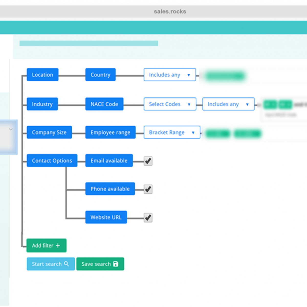The width and height of the screenshot is (307, 307).
Task: Click the plus icon on Add filter
Action: [58, 246]
